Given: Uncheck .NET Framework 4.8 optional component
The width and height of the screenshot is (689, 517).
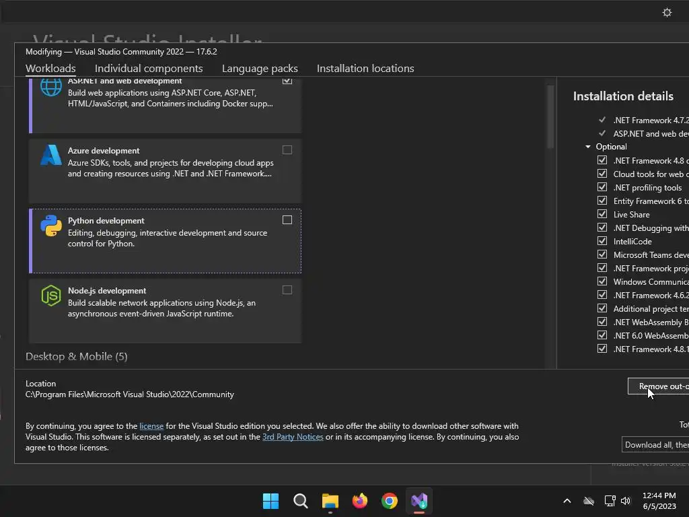Looking at the screenshot, I should pos(602,160).
